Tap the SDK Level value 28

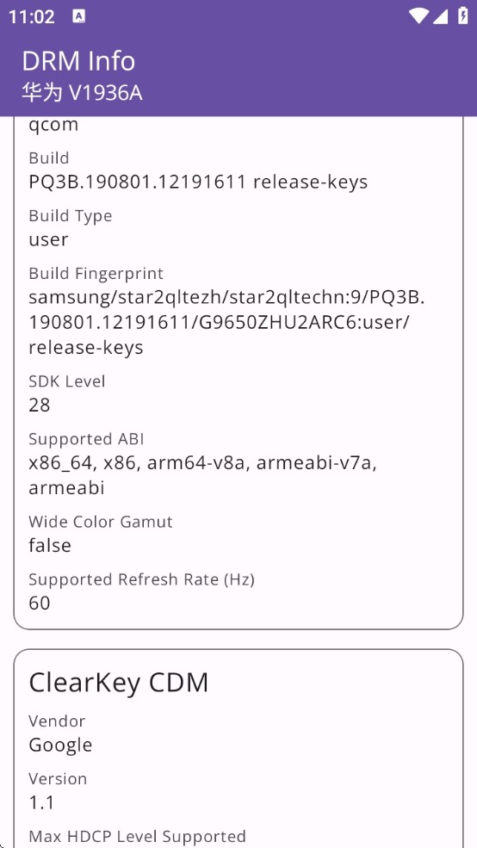point(40,405)
